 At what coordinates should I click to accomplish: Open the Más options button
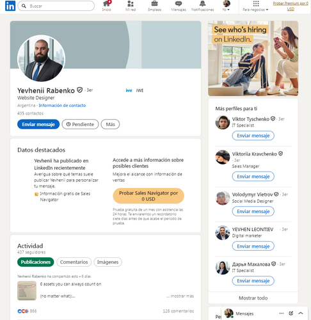point(110,124)
